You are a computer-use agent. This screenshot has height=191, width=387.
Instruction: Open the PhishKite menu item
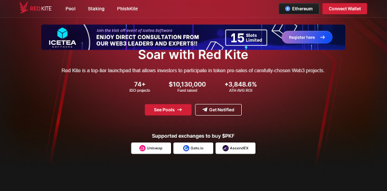point(127,8)
